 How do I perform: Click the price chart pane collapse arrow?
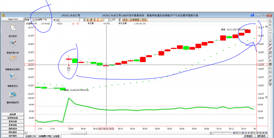pos(266,27)
